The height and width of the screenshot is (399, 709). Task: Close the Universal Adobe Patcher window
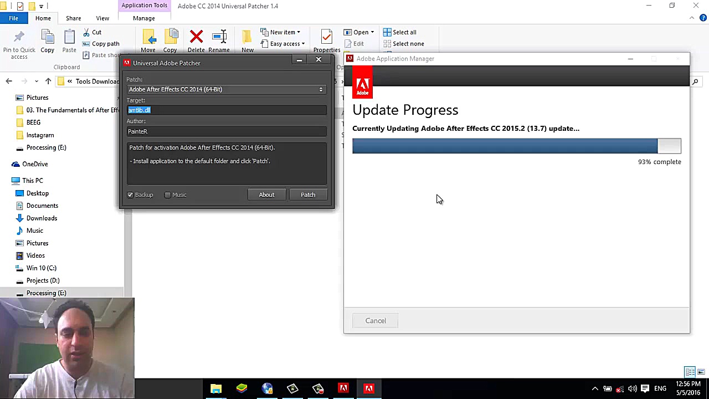click(x=318, y=59)
